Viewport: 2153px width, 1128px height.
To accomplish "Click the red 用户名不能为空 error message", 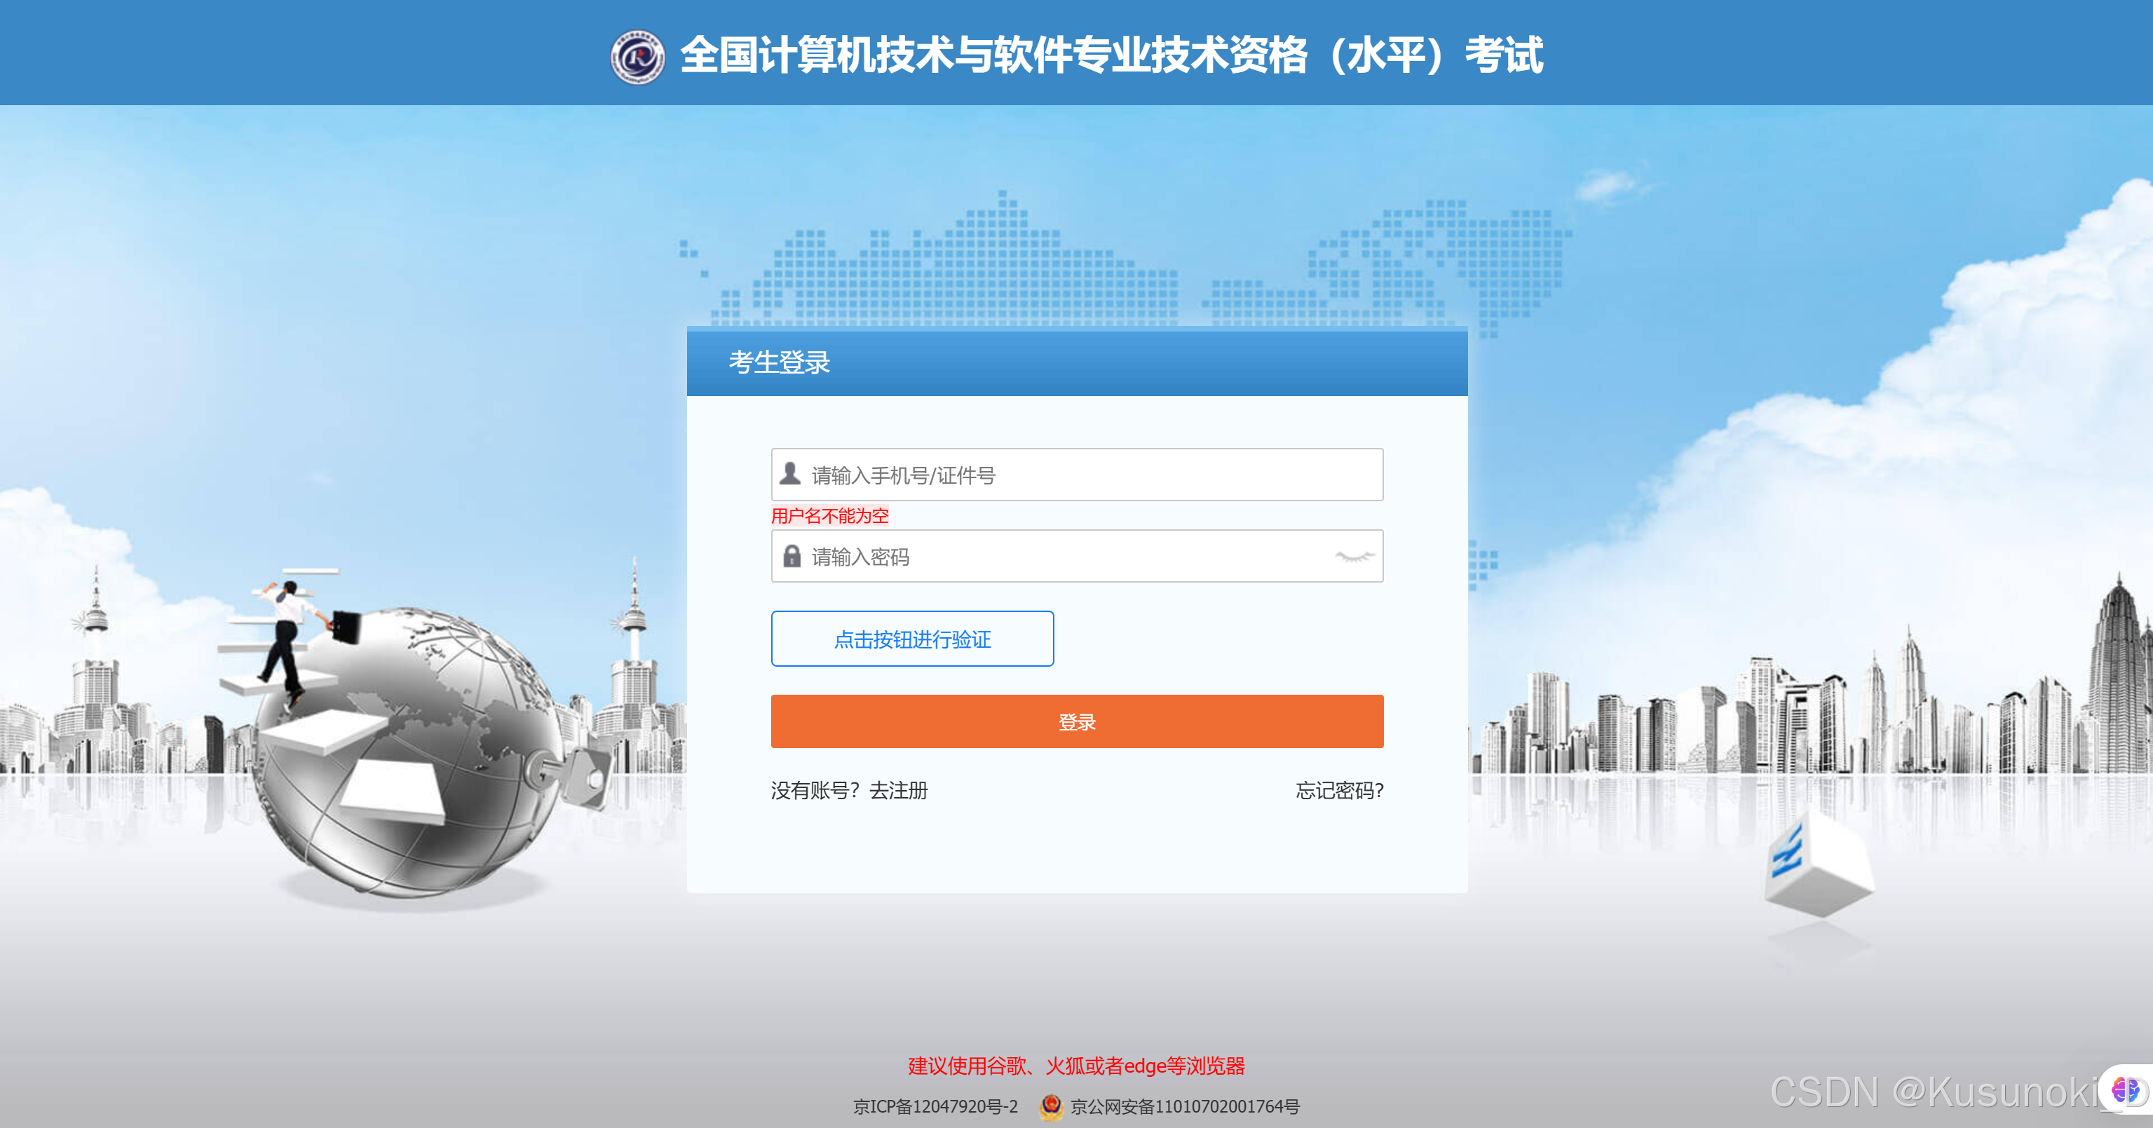I will coord(829,515).
